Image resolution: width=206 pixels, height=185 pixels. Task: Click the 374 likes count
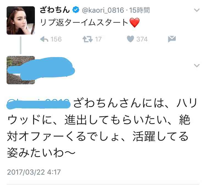coord(142,39)
